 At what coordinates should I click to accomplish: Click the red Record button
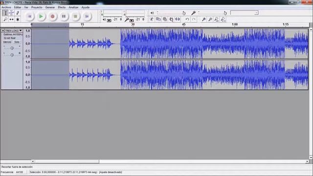pyautogui.click(x=52, y=16)
